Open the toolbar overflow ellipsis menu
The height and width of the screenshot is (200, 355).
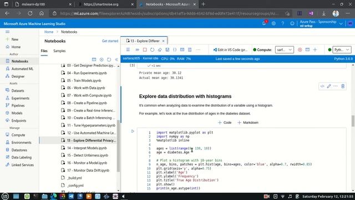(x=198, y=49)
